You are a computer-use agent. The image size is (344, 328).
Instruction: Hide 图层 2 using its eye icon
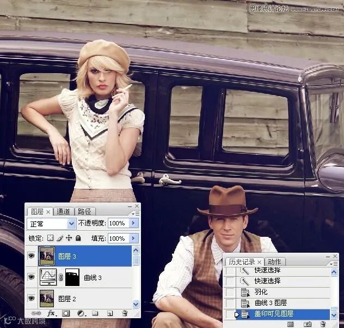[x=32, y=299]
